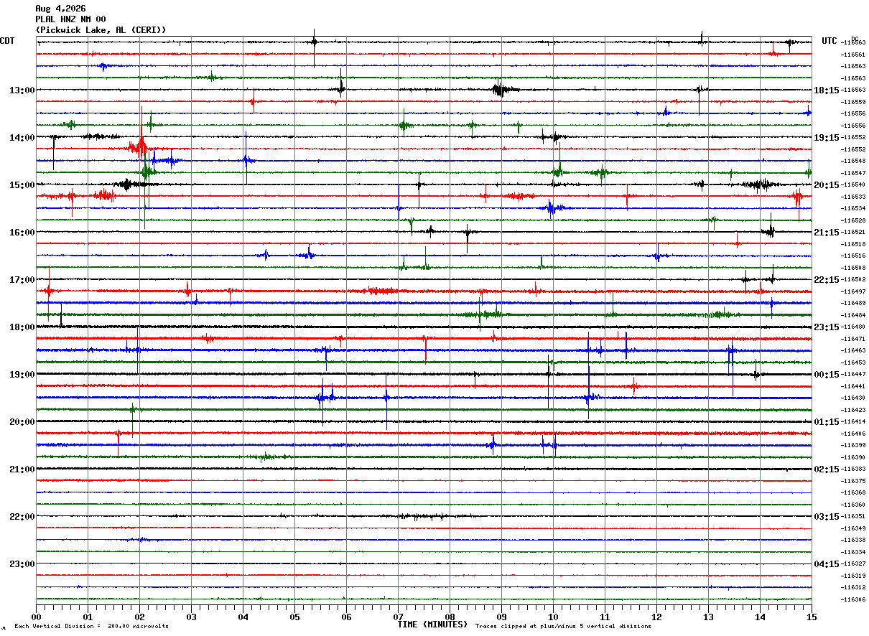Click the CDT column header
The height and width of the screenshot is (636, 869).
coord(7,41)
